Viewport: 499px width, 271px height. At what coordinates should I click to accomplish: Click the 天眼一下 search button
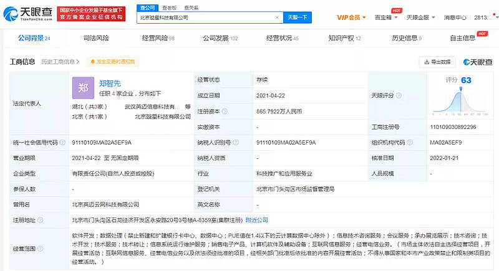coord(298,18)
